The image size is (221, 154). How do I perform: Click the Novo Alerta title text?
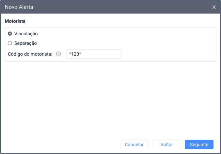[19, 7]
